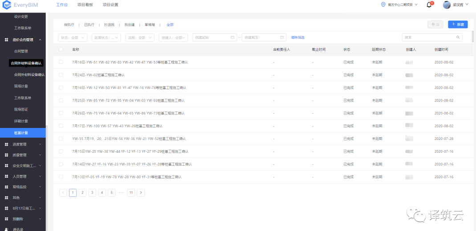The width and height of the screenshot is (476, 231).
Task: Open the 工作台 top menu
Action: coord(62,5)
